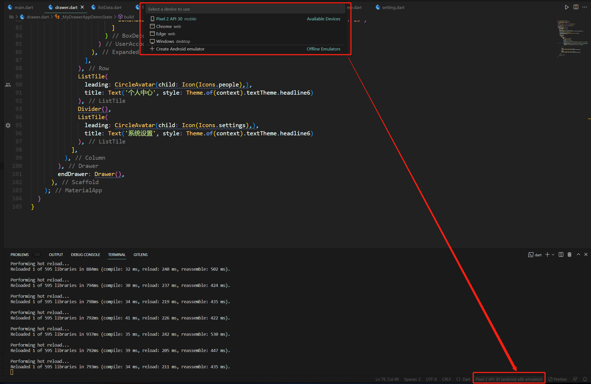Create a new terminal with the plus icon

547,255
